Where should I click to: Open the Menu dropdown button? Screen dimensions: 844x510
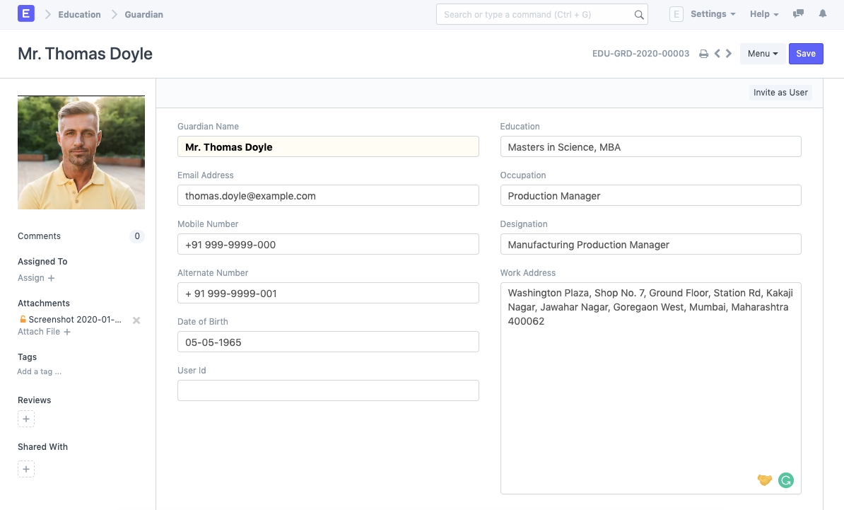(762, 54)
